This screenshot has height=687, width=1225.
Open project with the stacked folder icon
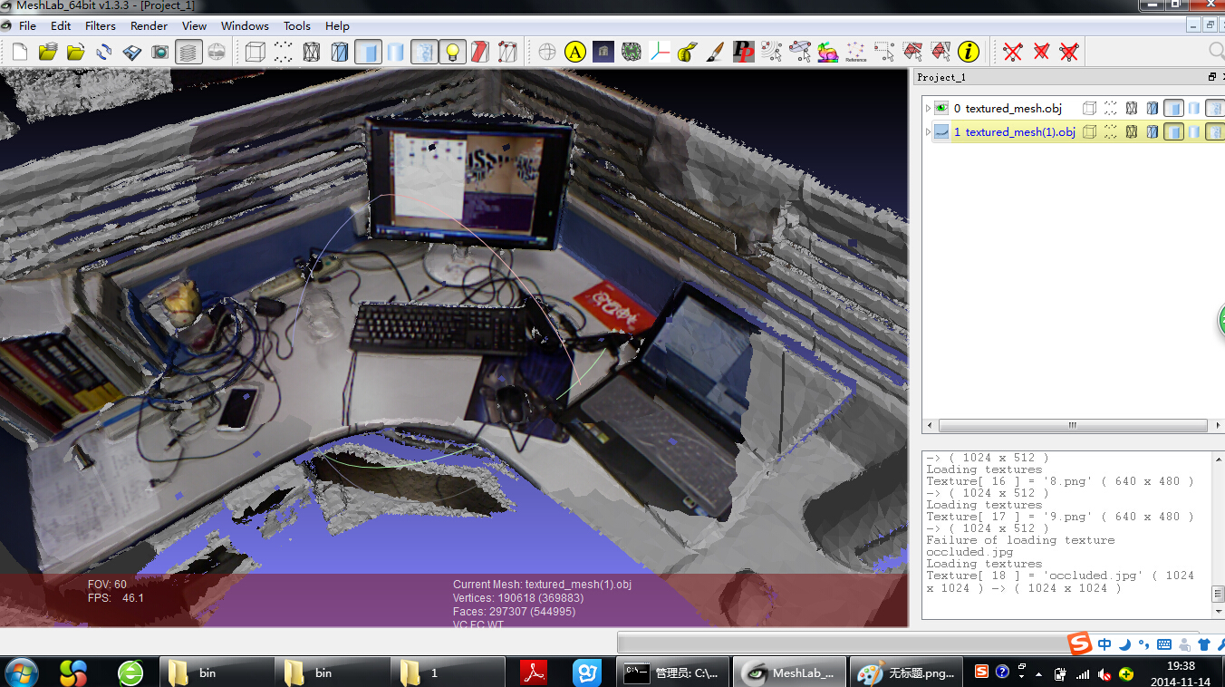pos(49,52)
